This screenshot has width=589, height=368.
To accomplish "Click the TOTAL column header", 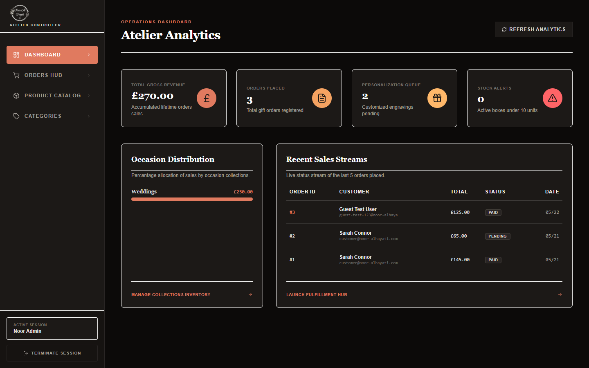I will tap(459, 192).
